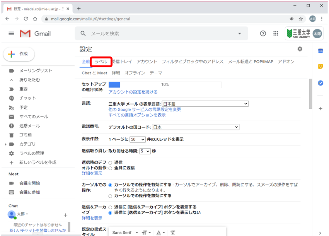This screenshot has height=236, width=329.
Task: Open Google Tasks side panel icon
Action: click(320, 83)
